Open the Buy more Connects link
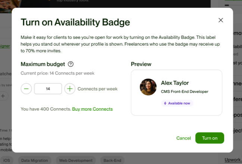Viewport: 242px width, 164px height. coord(92,109)
